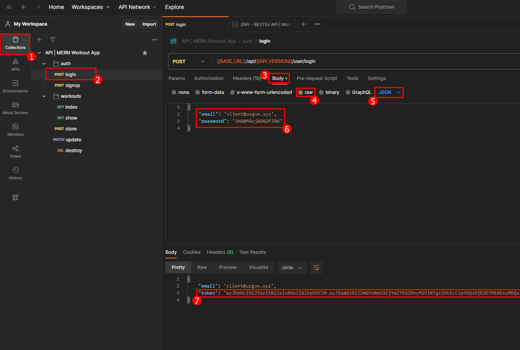Open the DEL destroy request
This screenshot has width=520, height=350.
point(70,151)
